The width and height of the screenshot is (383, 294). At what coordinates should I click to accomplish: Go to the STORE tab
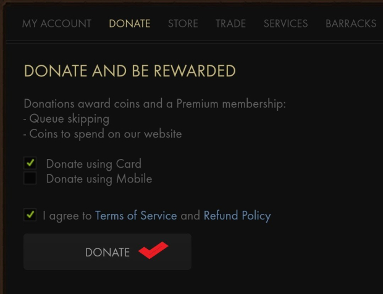click(x=183, y=24)
